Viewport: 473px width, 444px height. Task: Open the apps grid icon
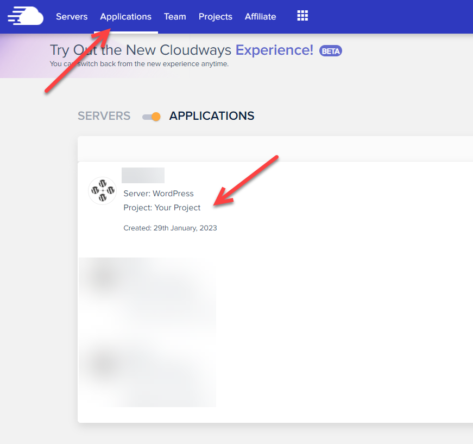coord(302,16)
